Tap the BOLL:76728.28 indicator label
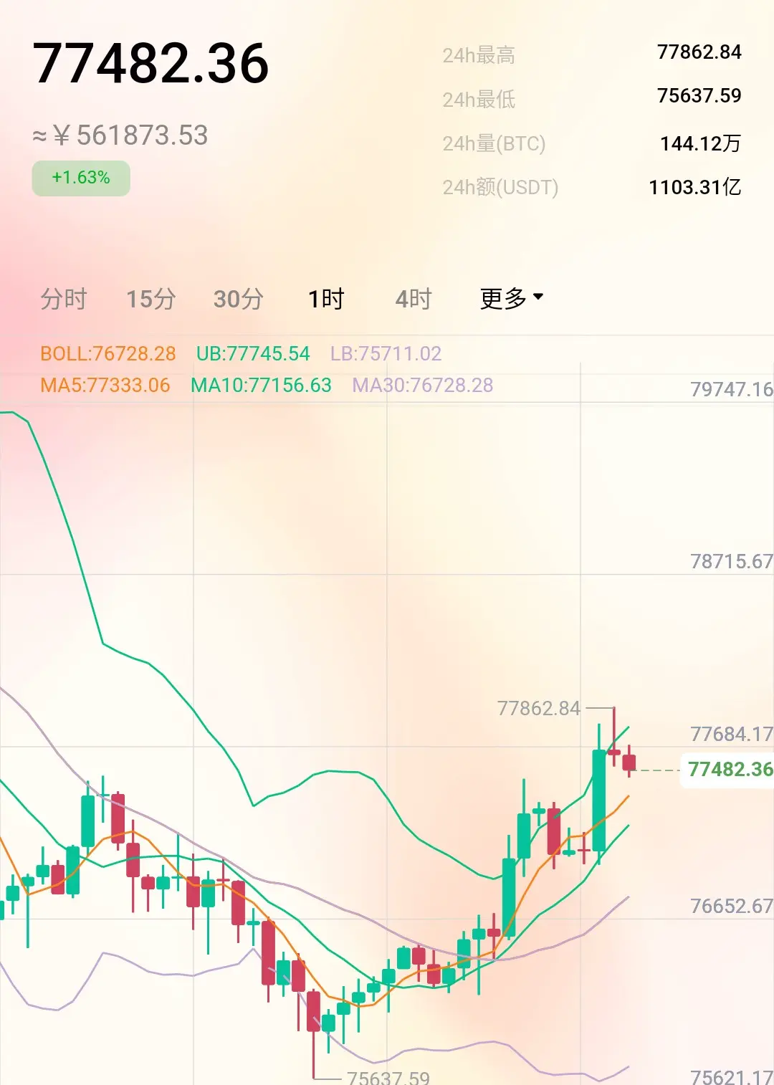Viewport: 774px width, 1085px height. [x=108, y=353]
